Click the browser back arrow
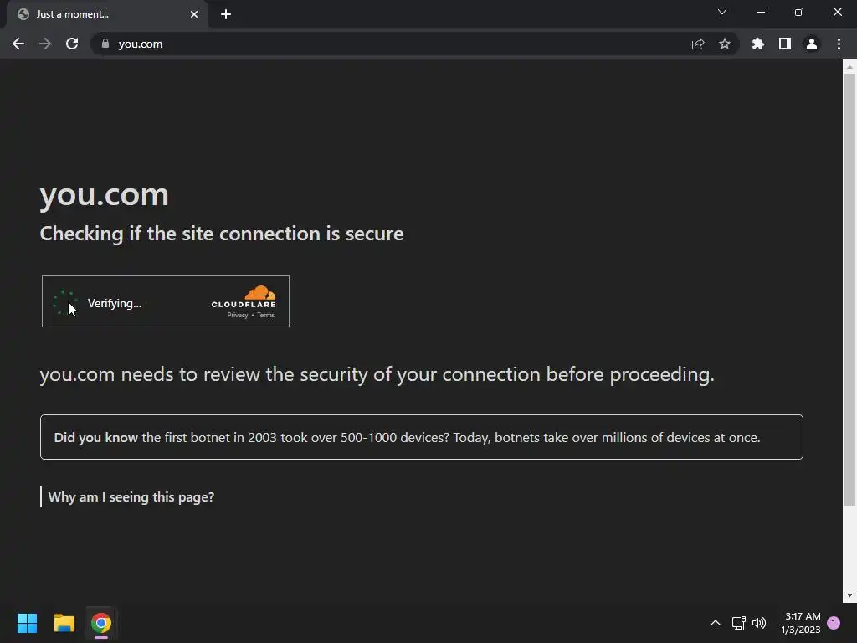Screen dimensions: 857x643 18,44
